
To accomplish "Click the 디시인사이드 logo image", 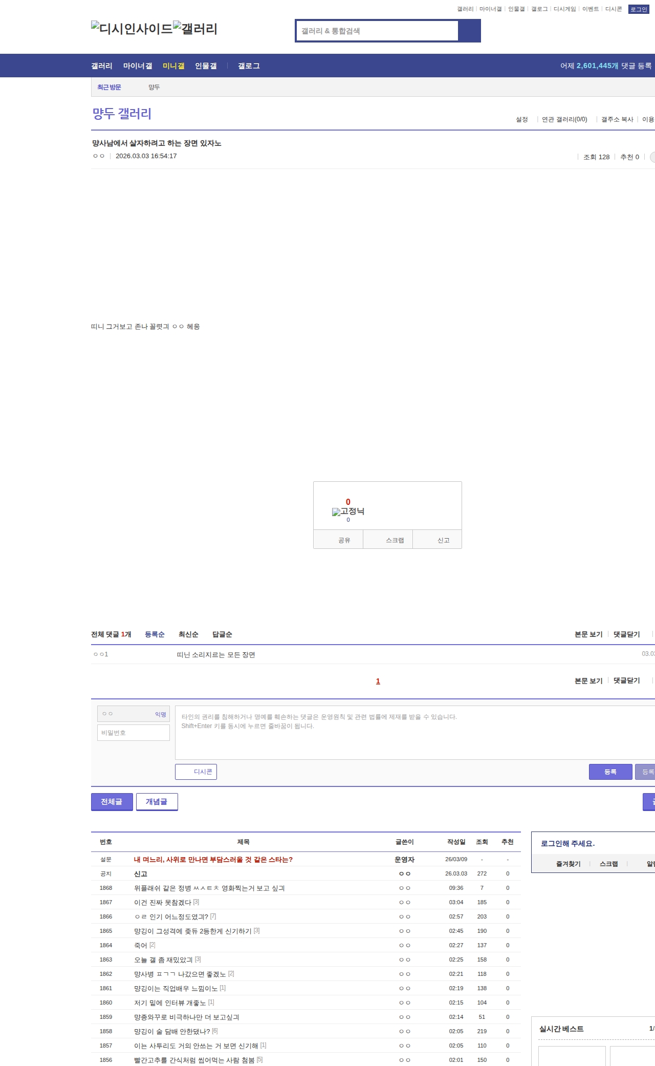I will 132,29.
